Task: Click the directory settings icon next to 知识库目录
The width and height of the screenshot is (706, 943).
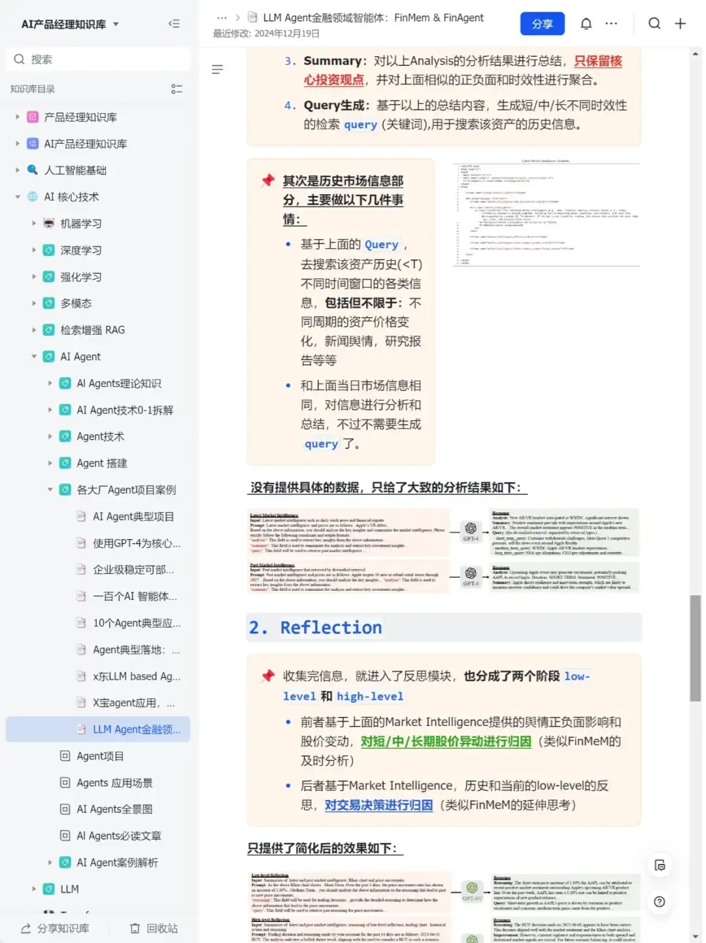Action: click(176, 89)
